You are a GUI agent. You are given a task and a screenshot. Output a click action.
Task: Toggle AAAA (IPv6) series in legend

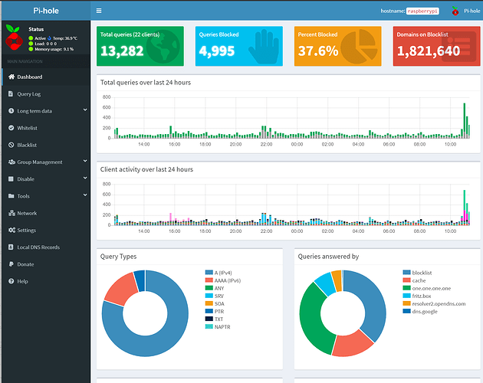[x=229, y=280]
